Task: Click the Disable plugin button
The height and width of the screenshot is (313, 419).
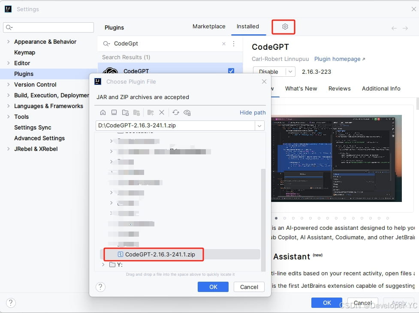Action: (x=269, y=72)
